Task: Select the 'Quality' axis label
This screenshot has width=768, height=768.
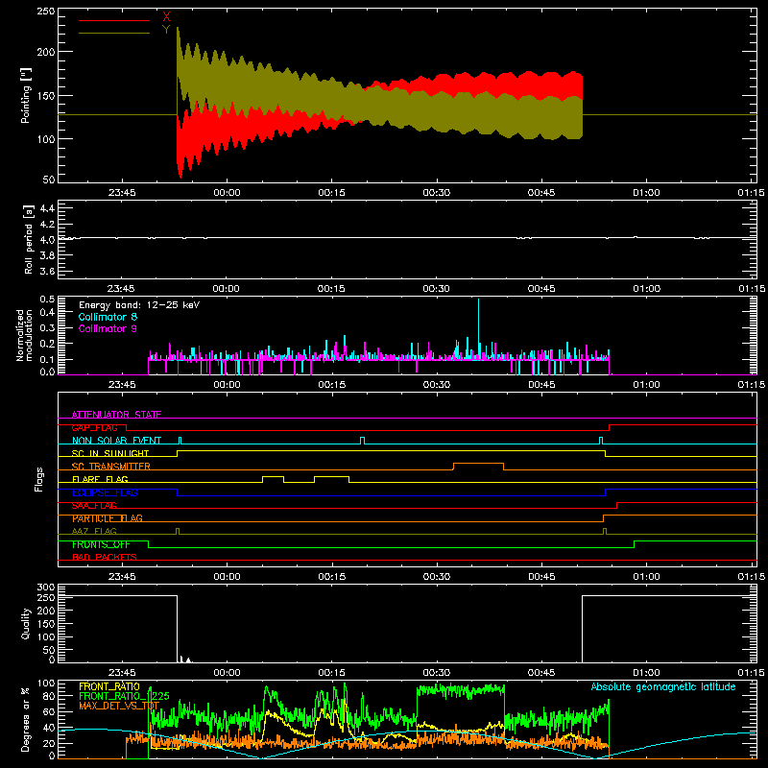Action: 26,623
